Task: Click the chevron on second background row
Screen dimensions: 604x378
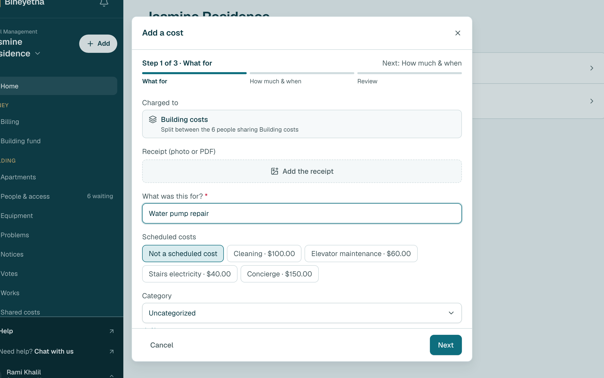Action: click(x=592, y=101)
